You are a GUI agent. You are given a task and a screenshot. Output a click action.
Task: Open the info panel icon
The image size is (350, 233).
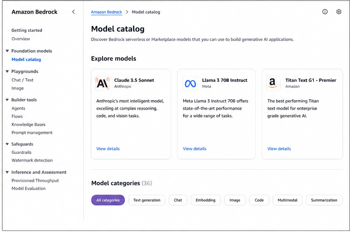click(325, 12)
